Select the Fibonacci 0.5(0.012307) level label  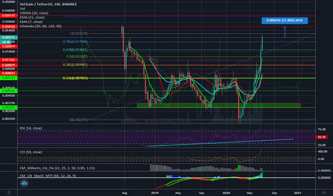[x=77, y=57]
